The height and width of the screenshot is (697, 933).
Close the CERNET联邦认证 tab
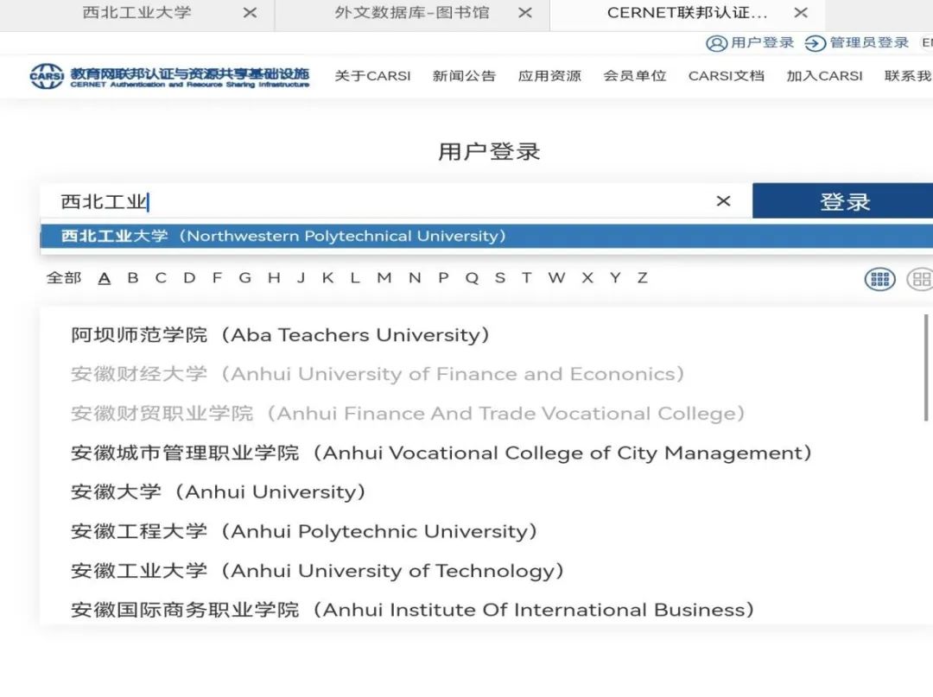coord(801,12)
